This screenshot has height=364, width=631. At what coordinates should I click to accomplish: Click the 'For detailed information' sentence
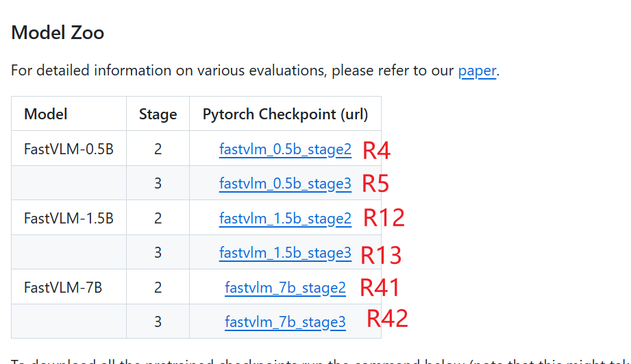pyautogui.click(x=255, y=71)
